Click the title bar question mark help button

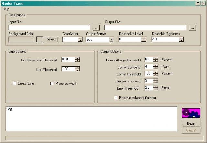pyautogui.click(x=198, y=3)
